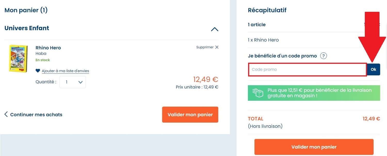Click the free shipping green banner
This screenshot has height=156, width=387.
[314, 93]
